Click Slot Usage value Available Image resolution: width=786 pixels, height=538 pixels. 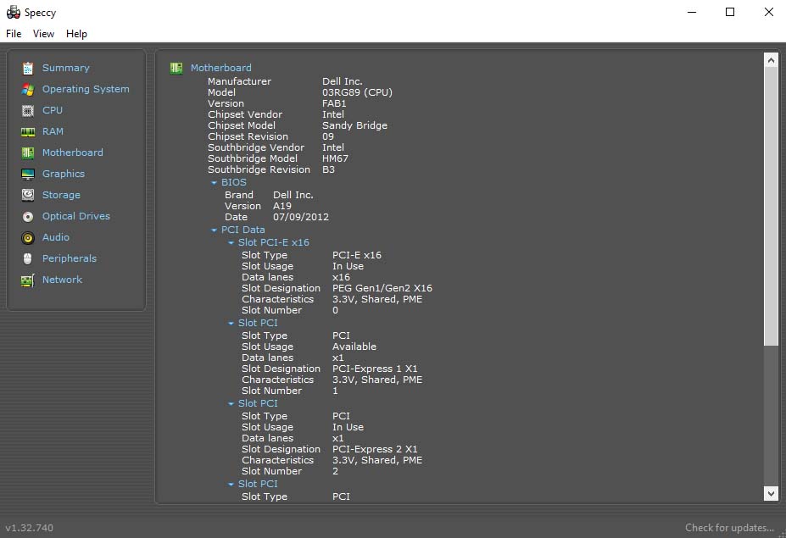[x=354, y=347]
